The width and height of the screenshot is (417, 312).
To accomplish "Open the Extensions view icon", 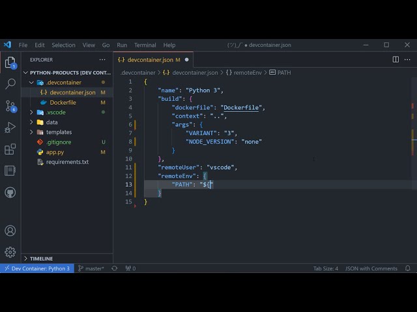I will 10,149.
